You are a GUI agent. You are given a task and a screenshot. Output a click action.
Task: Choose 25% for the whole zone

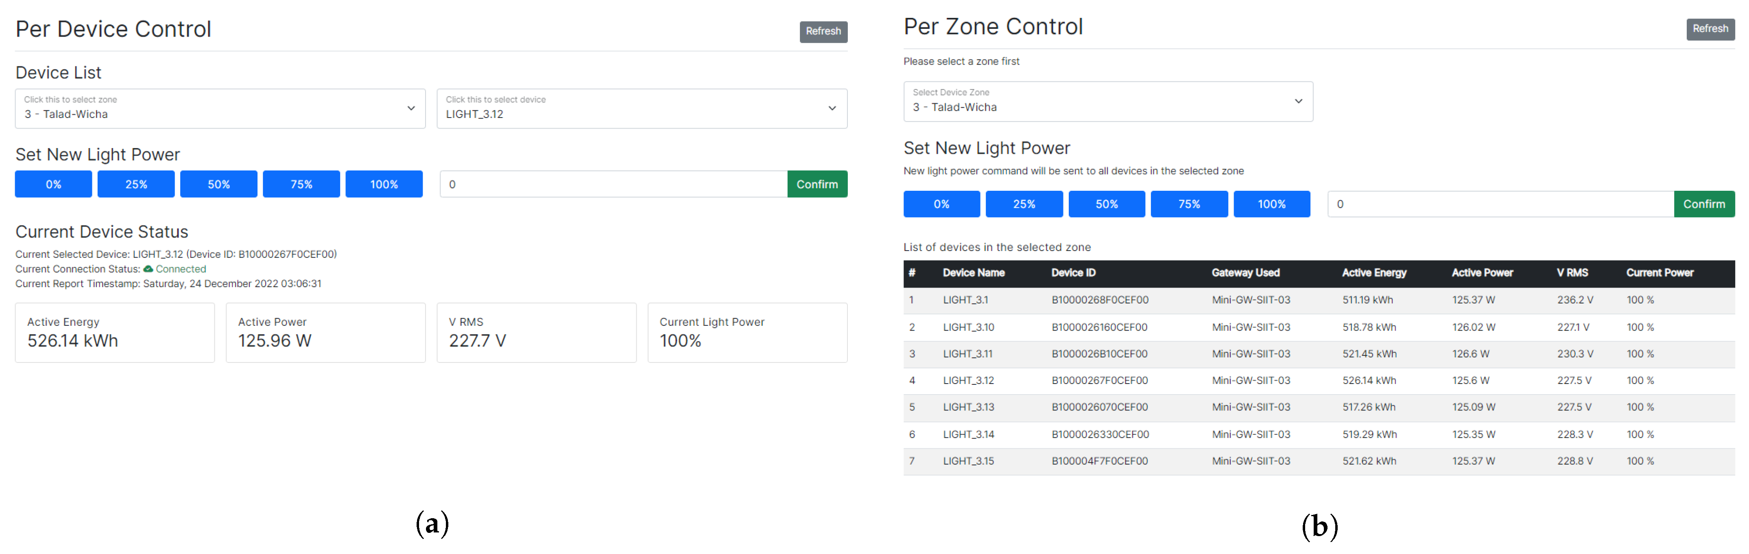pos(1024,204)
